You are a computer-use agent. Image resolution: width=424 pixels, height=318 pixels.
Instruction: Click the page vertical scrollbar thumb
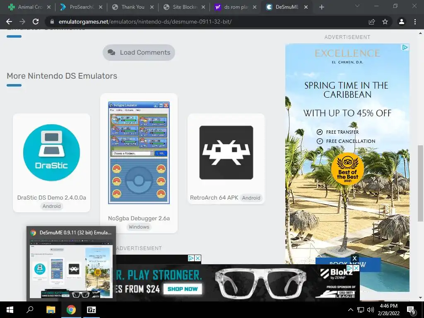coord(420,183)
